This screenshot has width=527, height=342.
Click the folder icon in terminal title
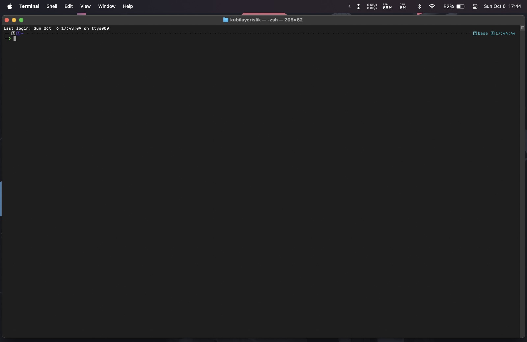pos(226,20)
